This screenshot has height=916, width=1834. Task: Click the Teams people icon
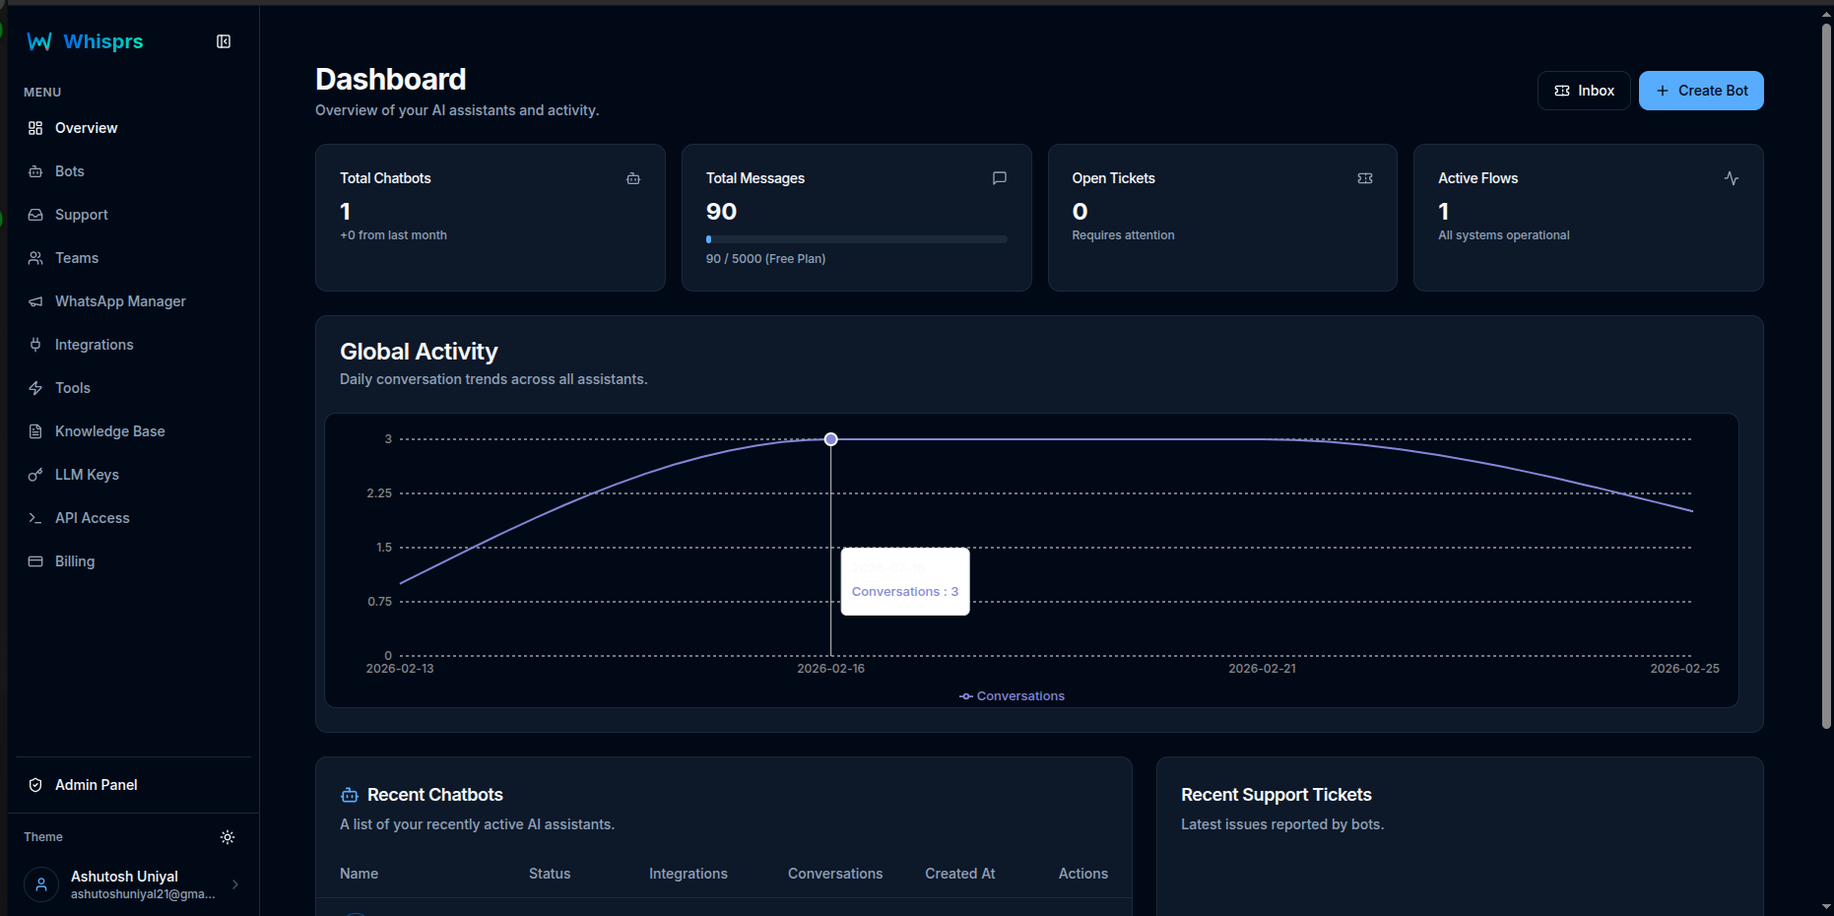(x=35, y=258)
